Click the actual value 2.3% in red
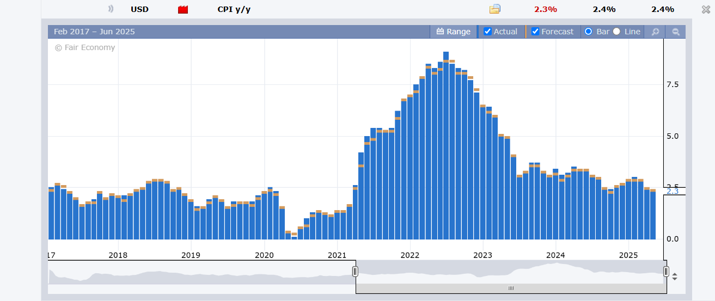Screen dimensions: 715x301 point(546,9)
